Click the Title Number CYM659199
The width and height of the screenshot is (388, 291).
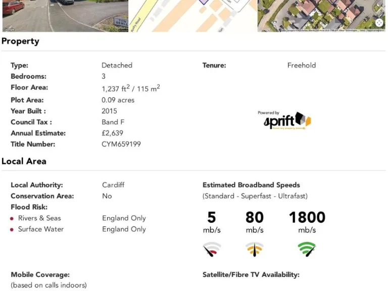[121, 144]
